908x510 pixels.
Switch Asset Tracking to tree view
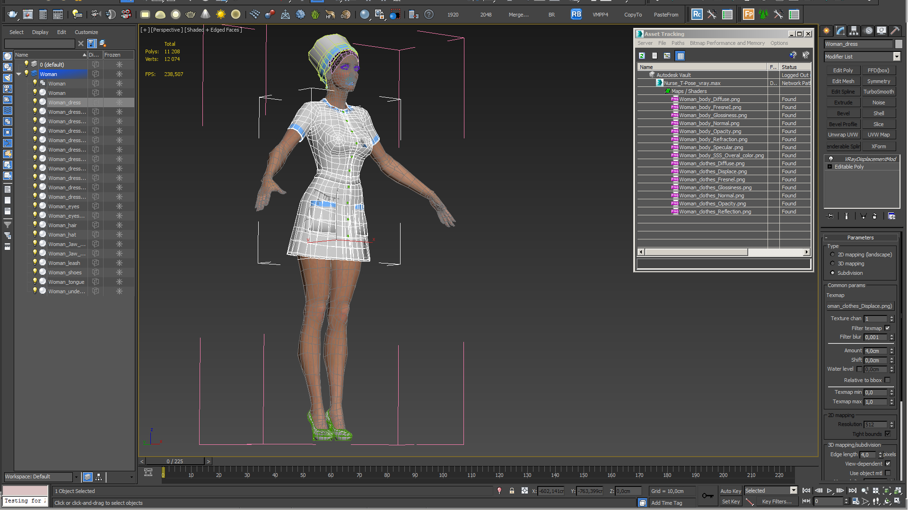(667, 56)
